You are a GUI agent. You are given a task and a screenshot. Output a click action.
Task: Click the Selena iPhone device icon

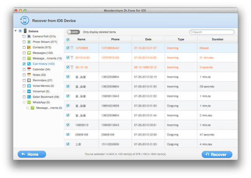pyautogui.click(x=25, y=31)
